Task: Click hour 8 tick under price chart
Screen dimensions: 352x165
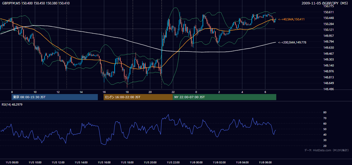Action: (12, 92)
